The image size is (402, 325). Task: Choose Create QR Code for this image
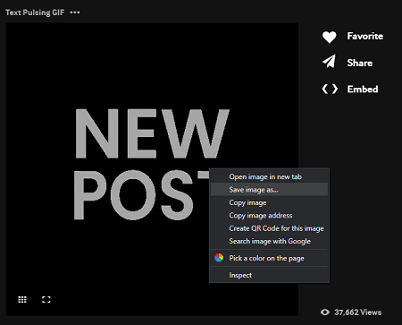270,228
